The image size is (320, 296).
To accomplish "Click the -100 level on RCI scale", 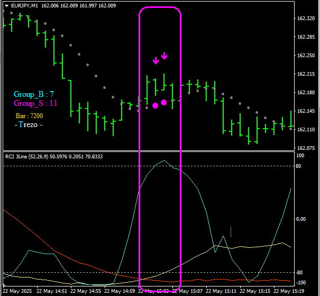I will (300, 283).
